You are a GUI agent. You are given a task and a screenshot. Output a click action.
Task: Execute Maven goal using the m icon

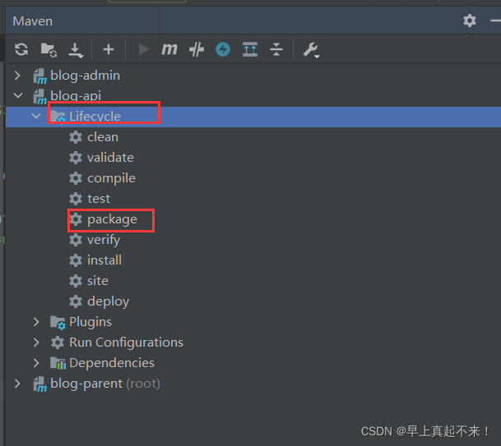tap(169, 49)
